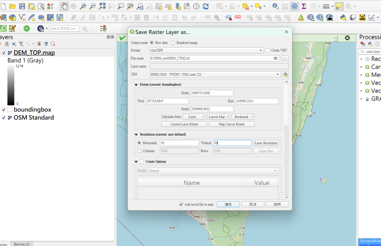
Task: Click the Value column header
Action: pos(262,183)
